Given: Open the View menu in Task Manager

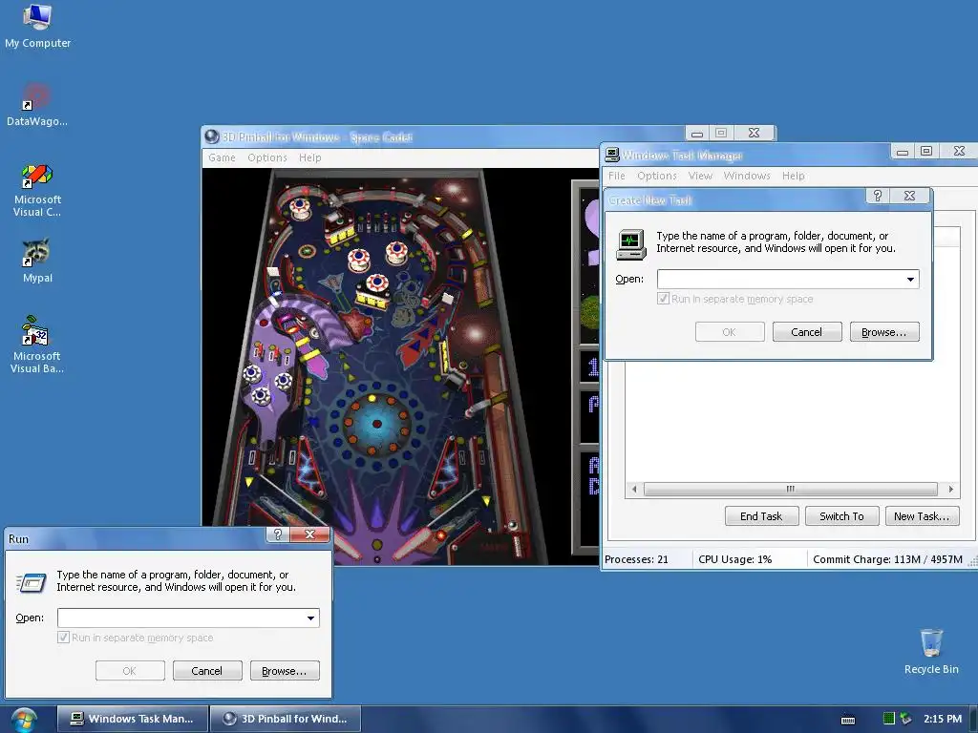Looking at the screenshot, I should [x=700, y=176].
